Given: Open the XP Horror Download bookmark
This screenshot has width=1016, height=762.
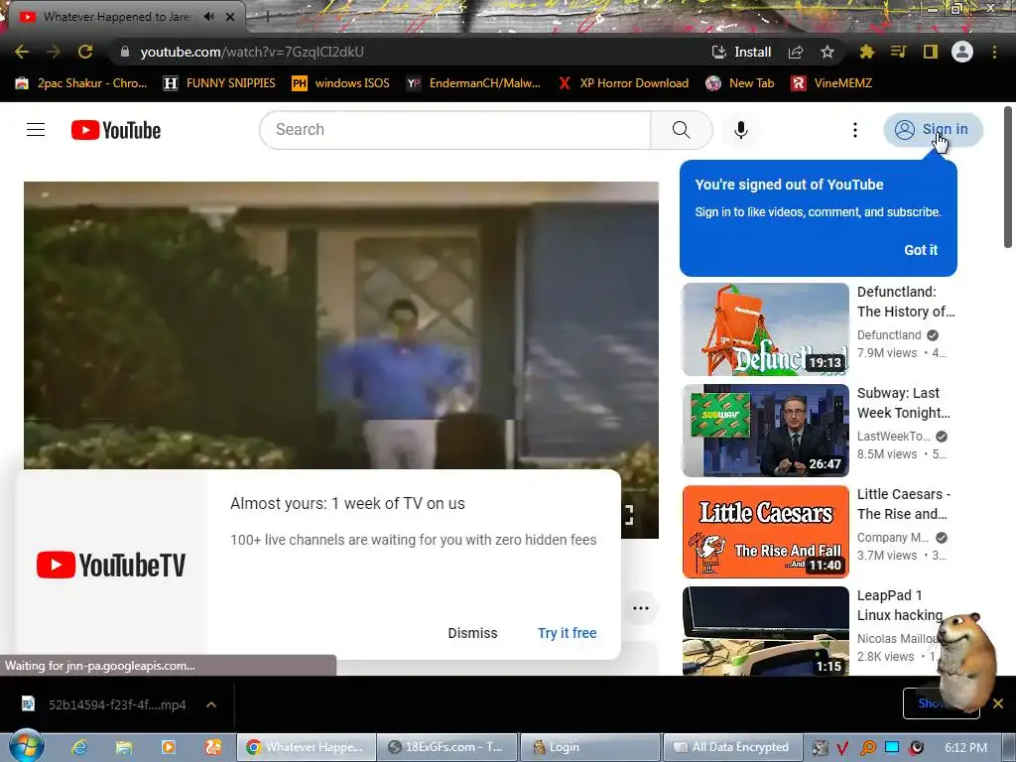Looking at the screenshot, I should click(x=623, y=83).
